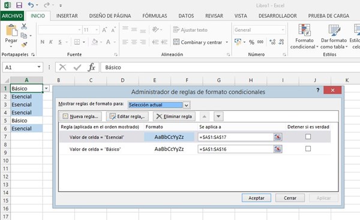360x220 pixels.
Task: Open Dar formato como tabla menu
Action: point(334,37)
